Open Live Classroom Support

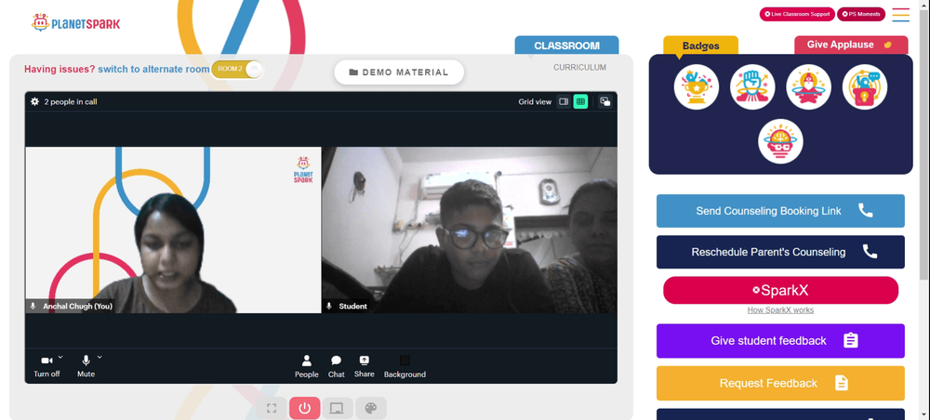point(797,14)
